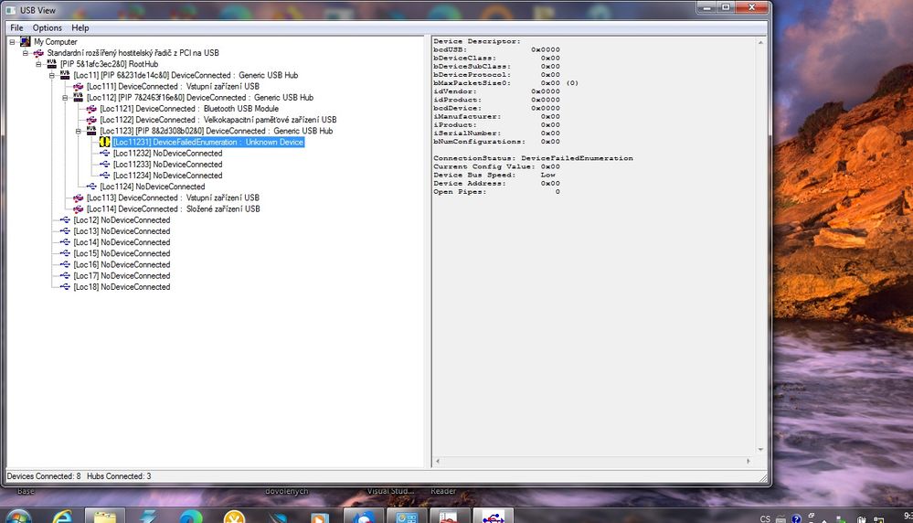Launch Internet Explorer from the taskbar
913x523 pixels.
click(x=62, y=517)
